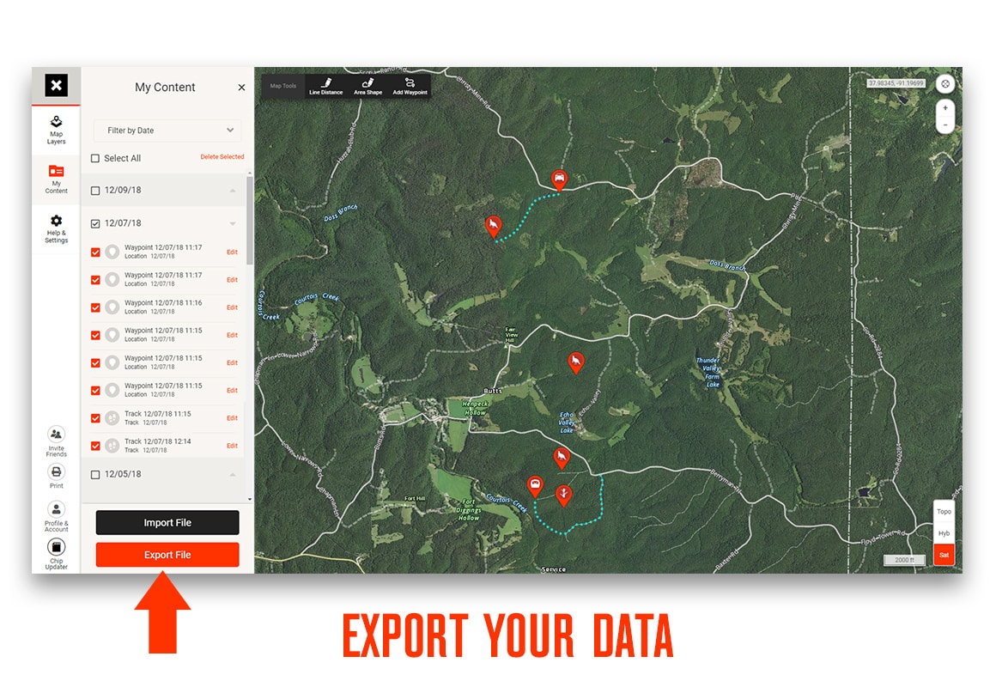The height and width of the screenshot is (687, 996).
Task: Uncheck the Track 12/07/18 12:14 checkbox
Action: pyautogui.click(x=95, y=446)
